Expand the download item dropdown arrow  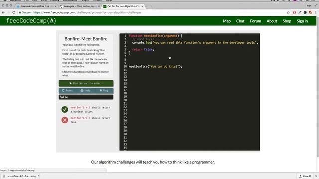click(38, 176)
